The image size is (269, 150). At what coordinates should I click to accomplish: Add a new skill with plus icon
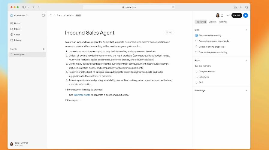pyautogui.click(x=246, y=30)
